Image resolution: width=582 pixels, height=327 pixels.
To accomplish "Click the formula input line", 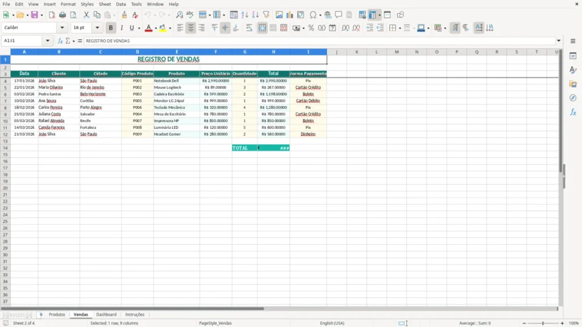I will [319, 41].
